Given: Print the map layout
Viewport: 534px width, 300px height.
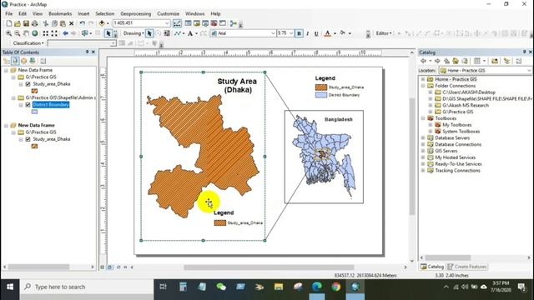Looking at the screenshot, I should point(35,23).
